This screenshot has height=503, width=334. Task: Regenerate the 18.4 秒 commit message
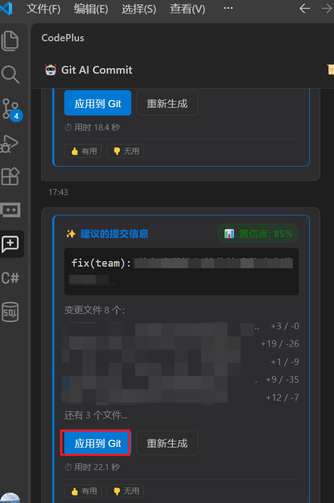pyautogui.click(x=167, y=103)
